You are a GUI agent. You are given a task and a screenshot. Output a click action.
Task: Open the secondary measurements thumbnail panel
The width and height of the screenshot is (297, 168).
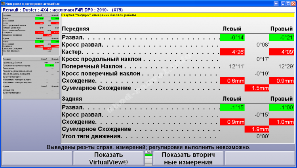(30, 77)
